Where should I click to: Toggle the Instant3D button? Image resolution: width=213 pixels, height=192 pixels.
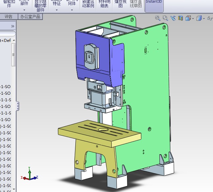click(x=154, y=6)
